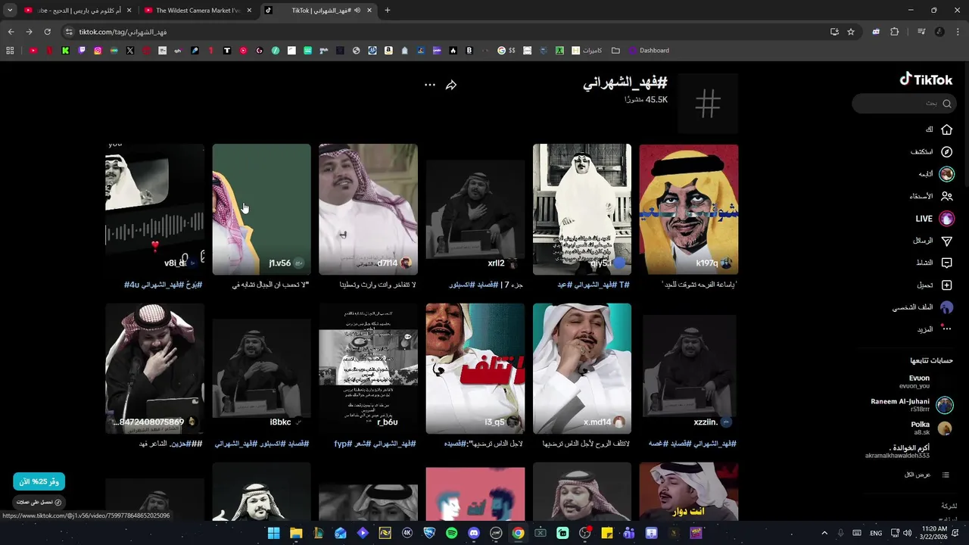Image resolution: width=969 pixels, height=545 pixels.
Task: Open video thumbnail by i3_q5
Action: [x=475, y=369]
